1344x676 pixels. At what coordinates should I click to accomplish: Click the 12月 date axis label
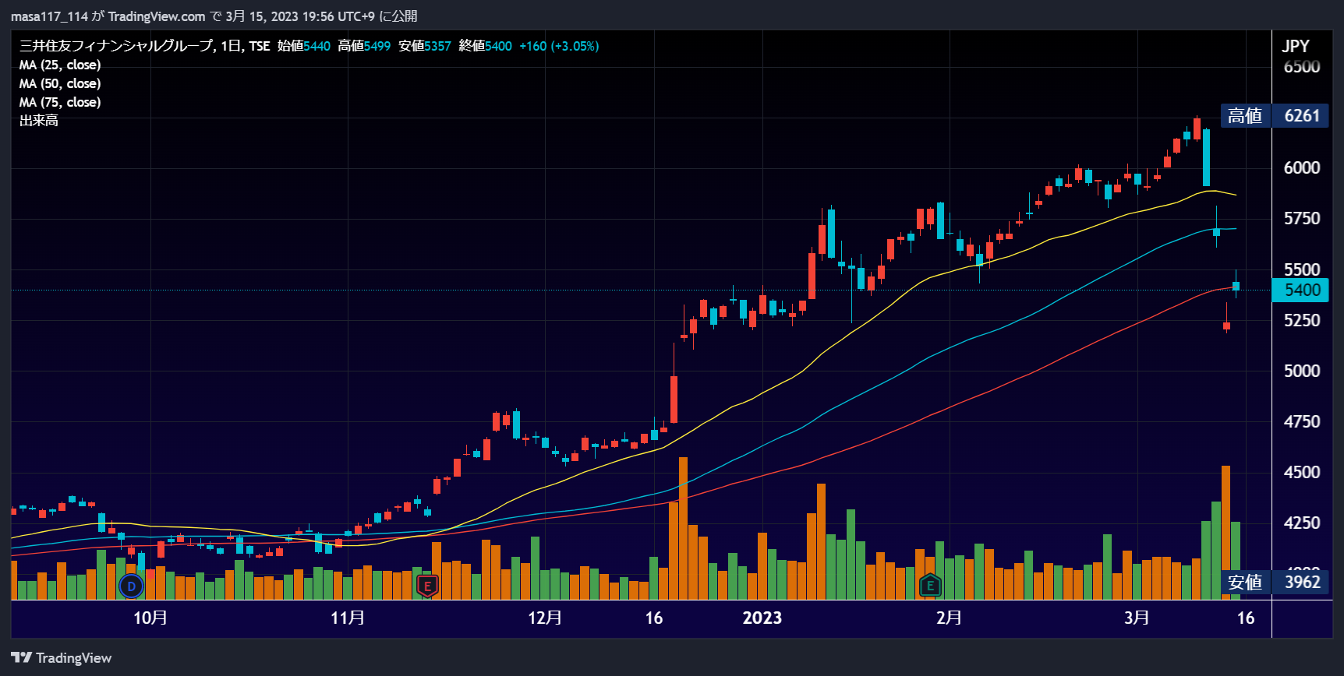tap(545, 618)
